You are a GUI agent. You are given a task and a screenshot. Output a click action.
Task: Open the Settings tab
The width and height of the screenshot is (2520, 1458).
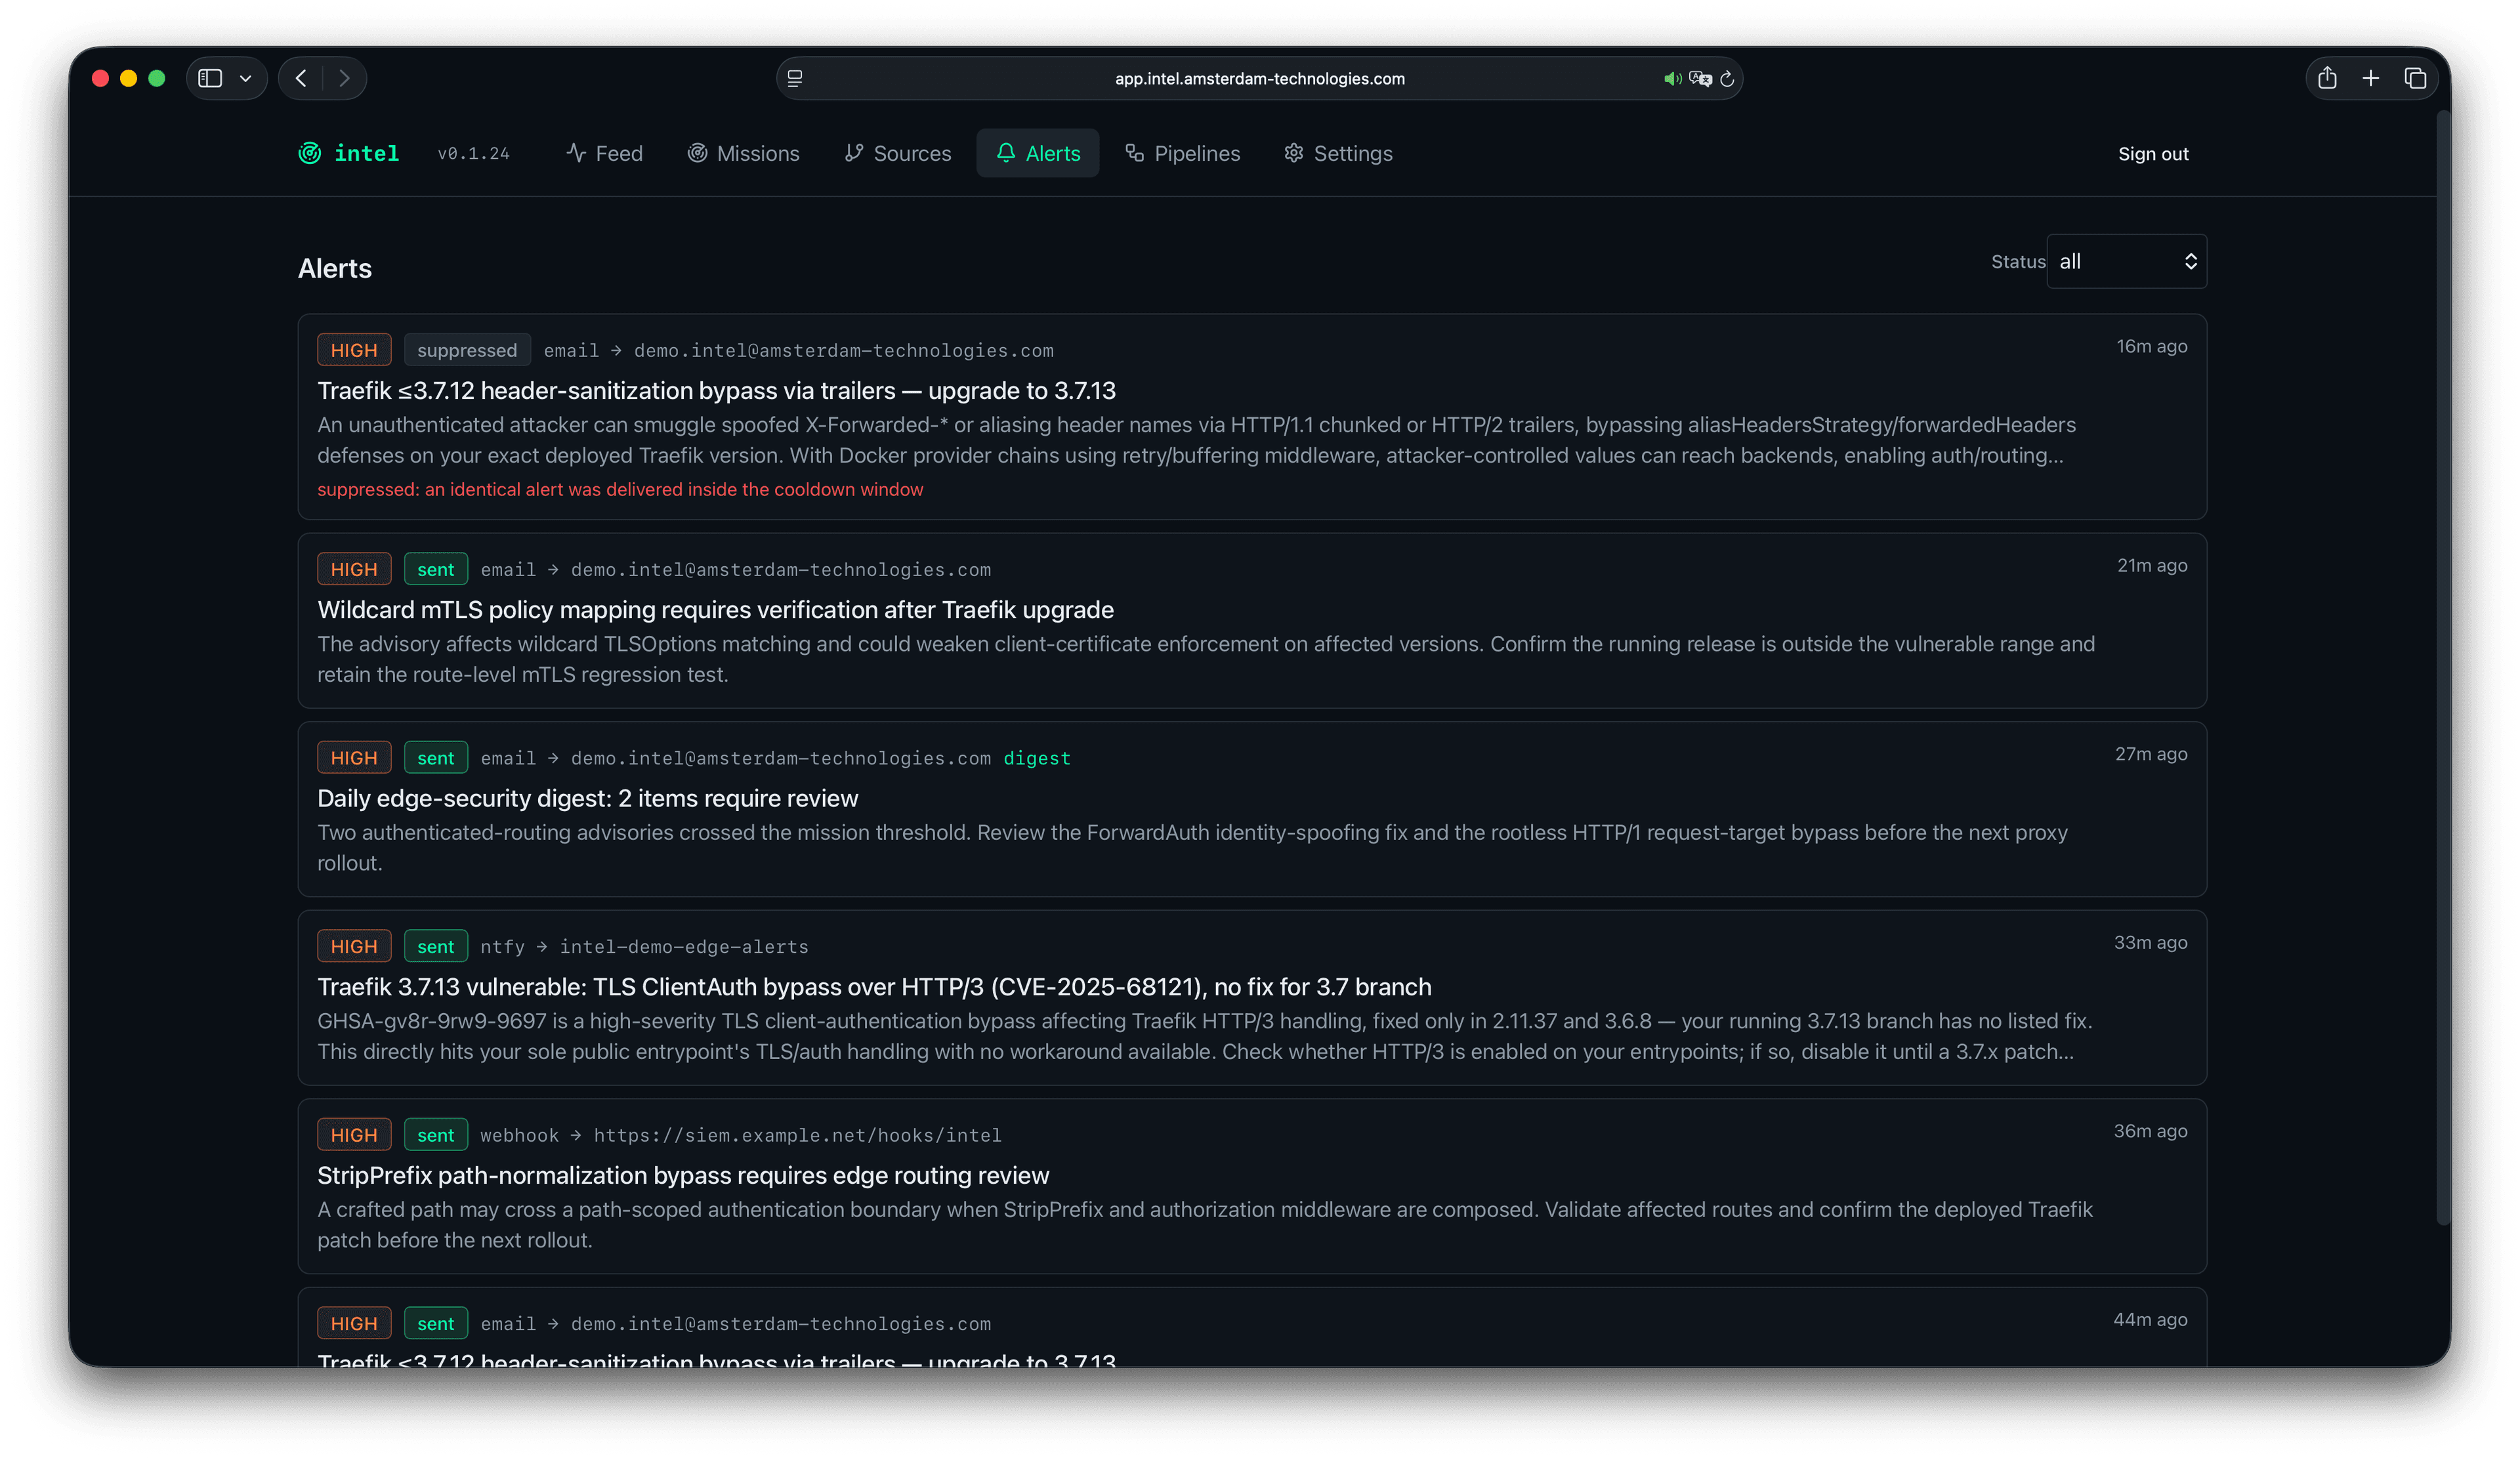coord(1338,153)
